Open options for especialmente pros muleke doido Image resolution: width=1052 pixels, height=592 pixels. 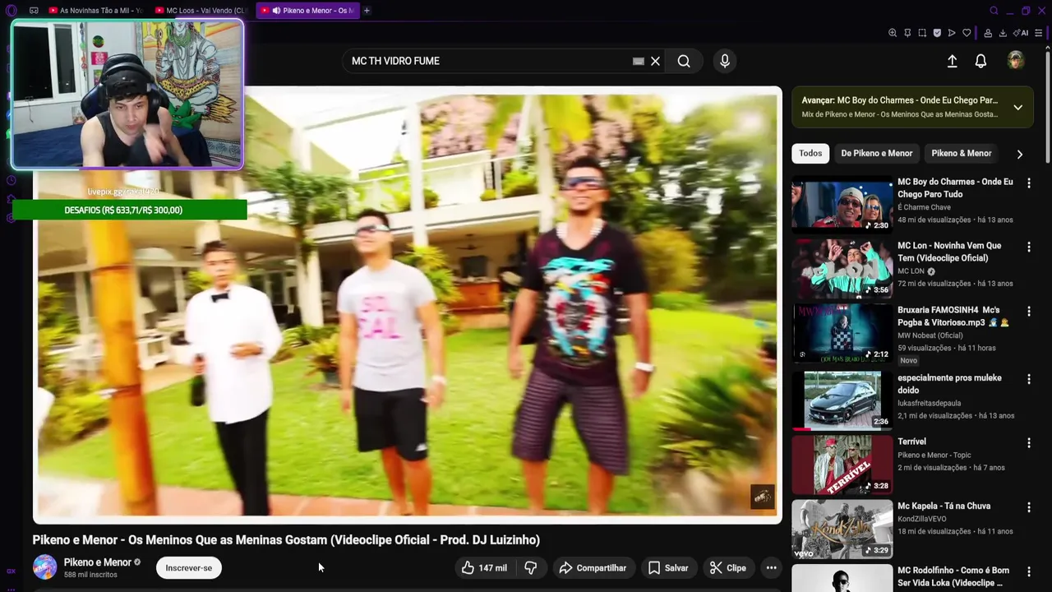pyautogui.click(x=1028, y=379)
